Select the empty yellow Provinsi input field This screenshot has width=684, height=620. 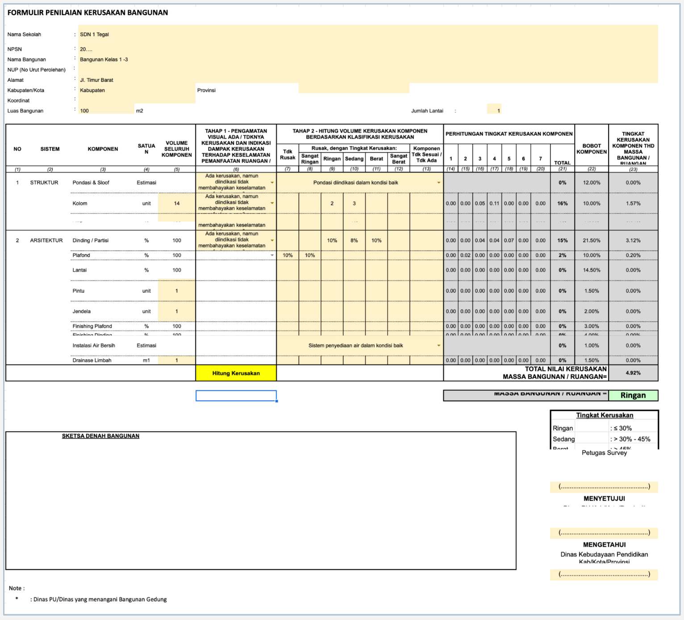[354, 88]
